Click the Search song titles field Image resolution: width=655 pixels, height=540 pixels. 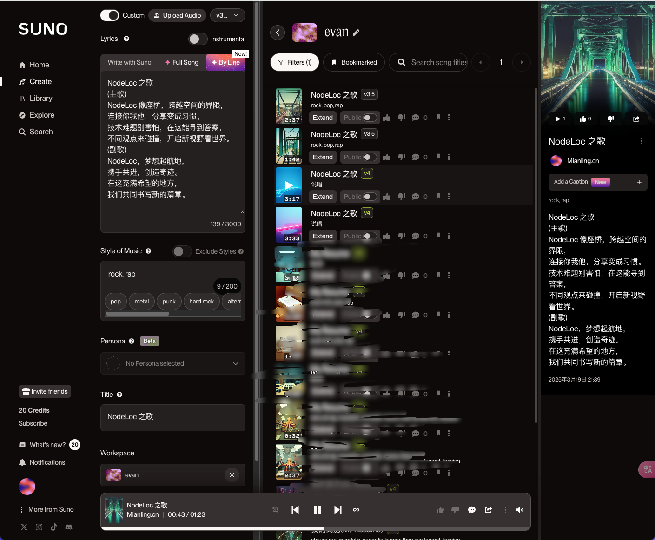click(x=428, y=62)
